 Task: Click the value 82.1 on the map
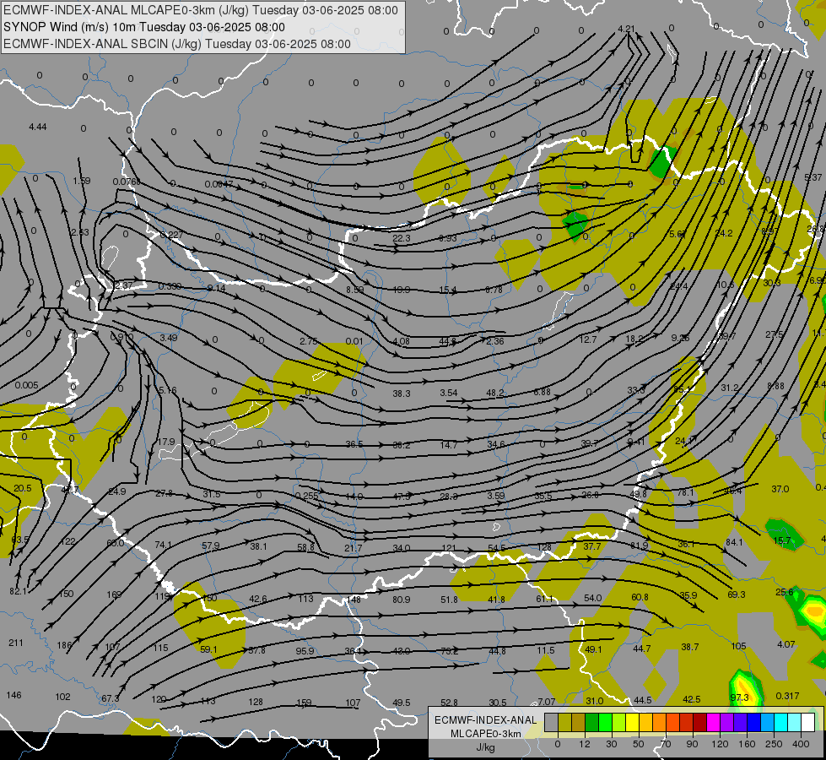coord(18,591)
